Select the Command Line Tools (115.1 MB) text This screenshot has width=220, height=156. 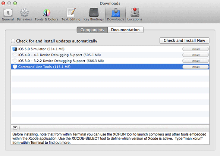tap(44, 67)
